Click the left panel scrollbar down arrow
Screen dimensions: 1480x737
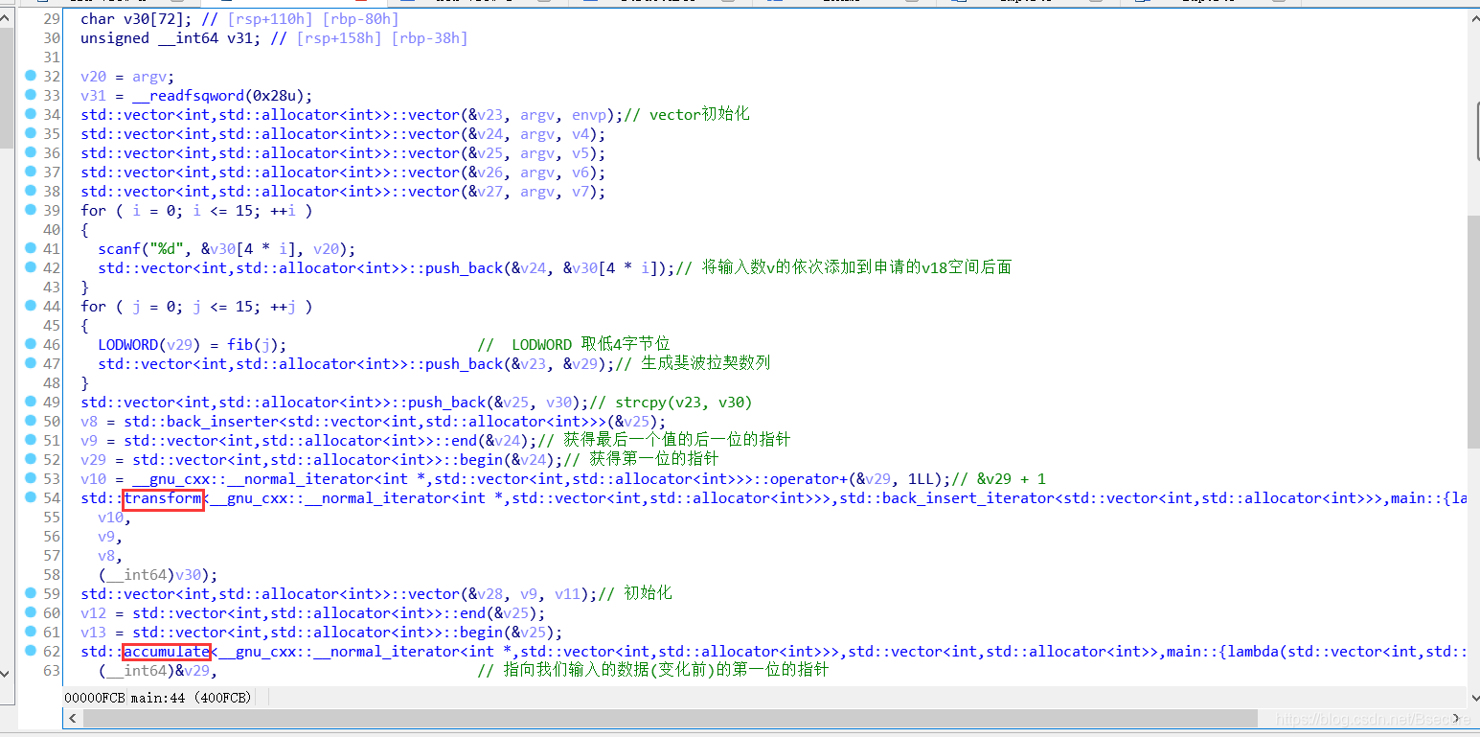(7, 674)
